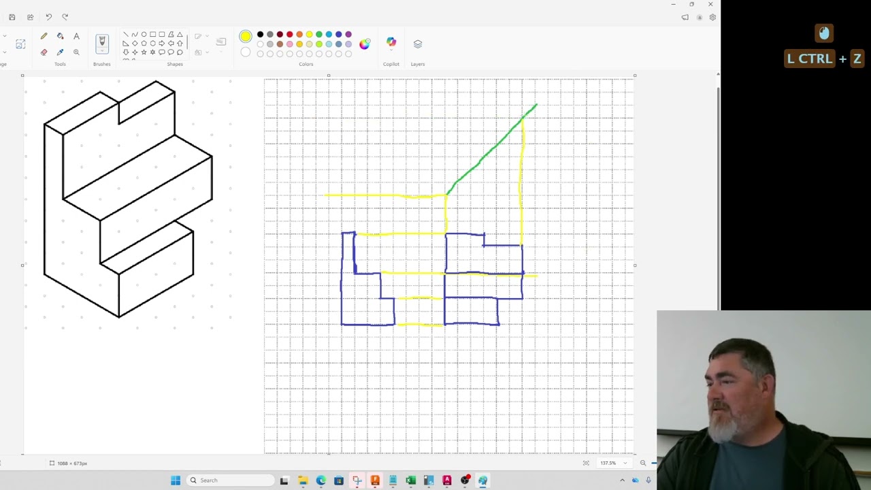This screenshot has height=490, width=871.
Task: Open Excel from taskbar
Action: (x=411, y=480)
